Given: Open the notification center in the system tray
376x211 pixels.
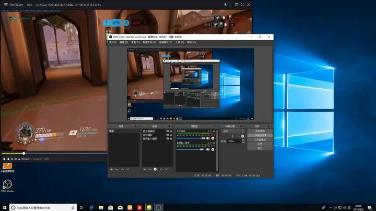Looking at the screenshot, I should [370, 207].
